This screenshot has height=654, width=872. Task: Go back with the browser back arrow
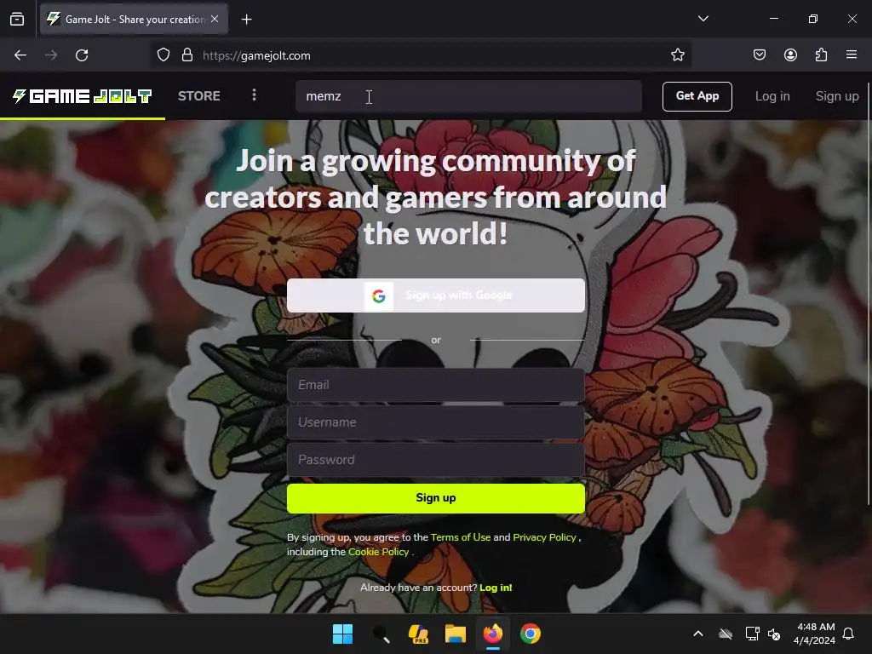click(x=20, y=55)
